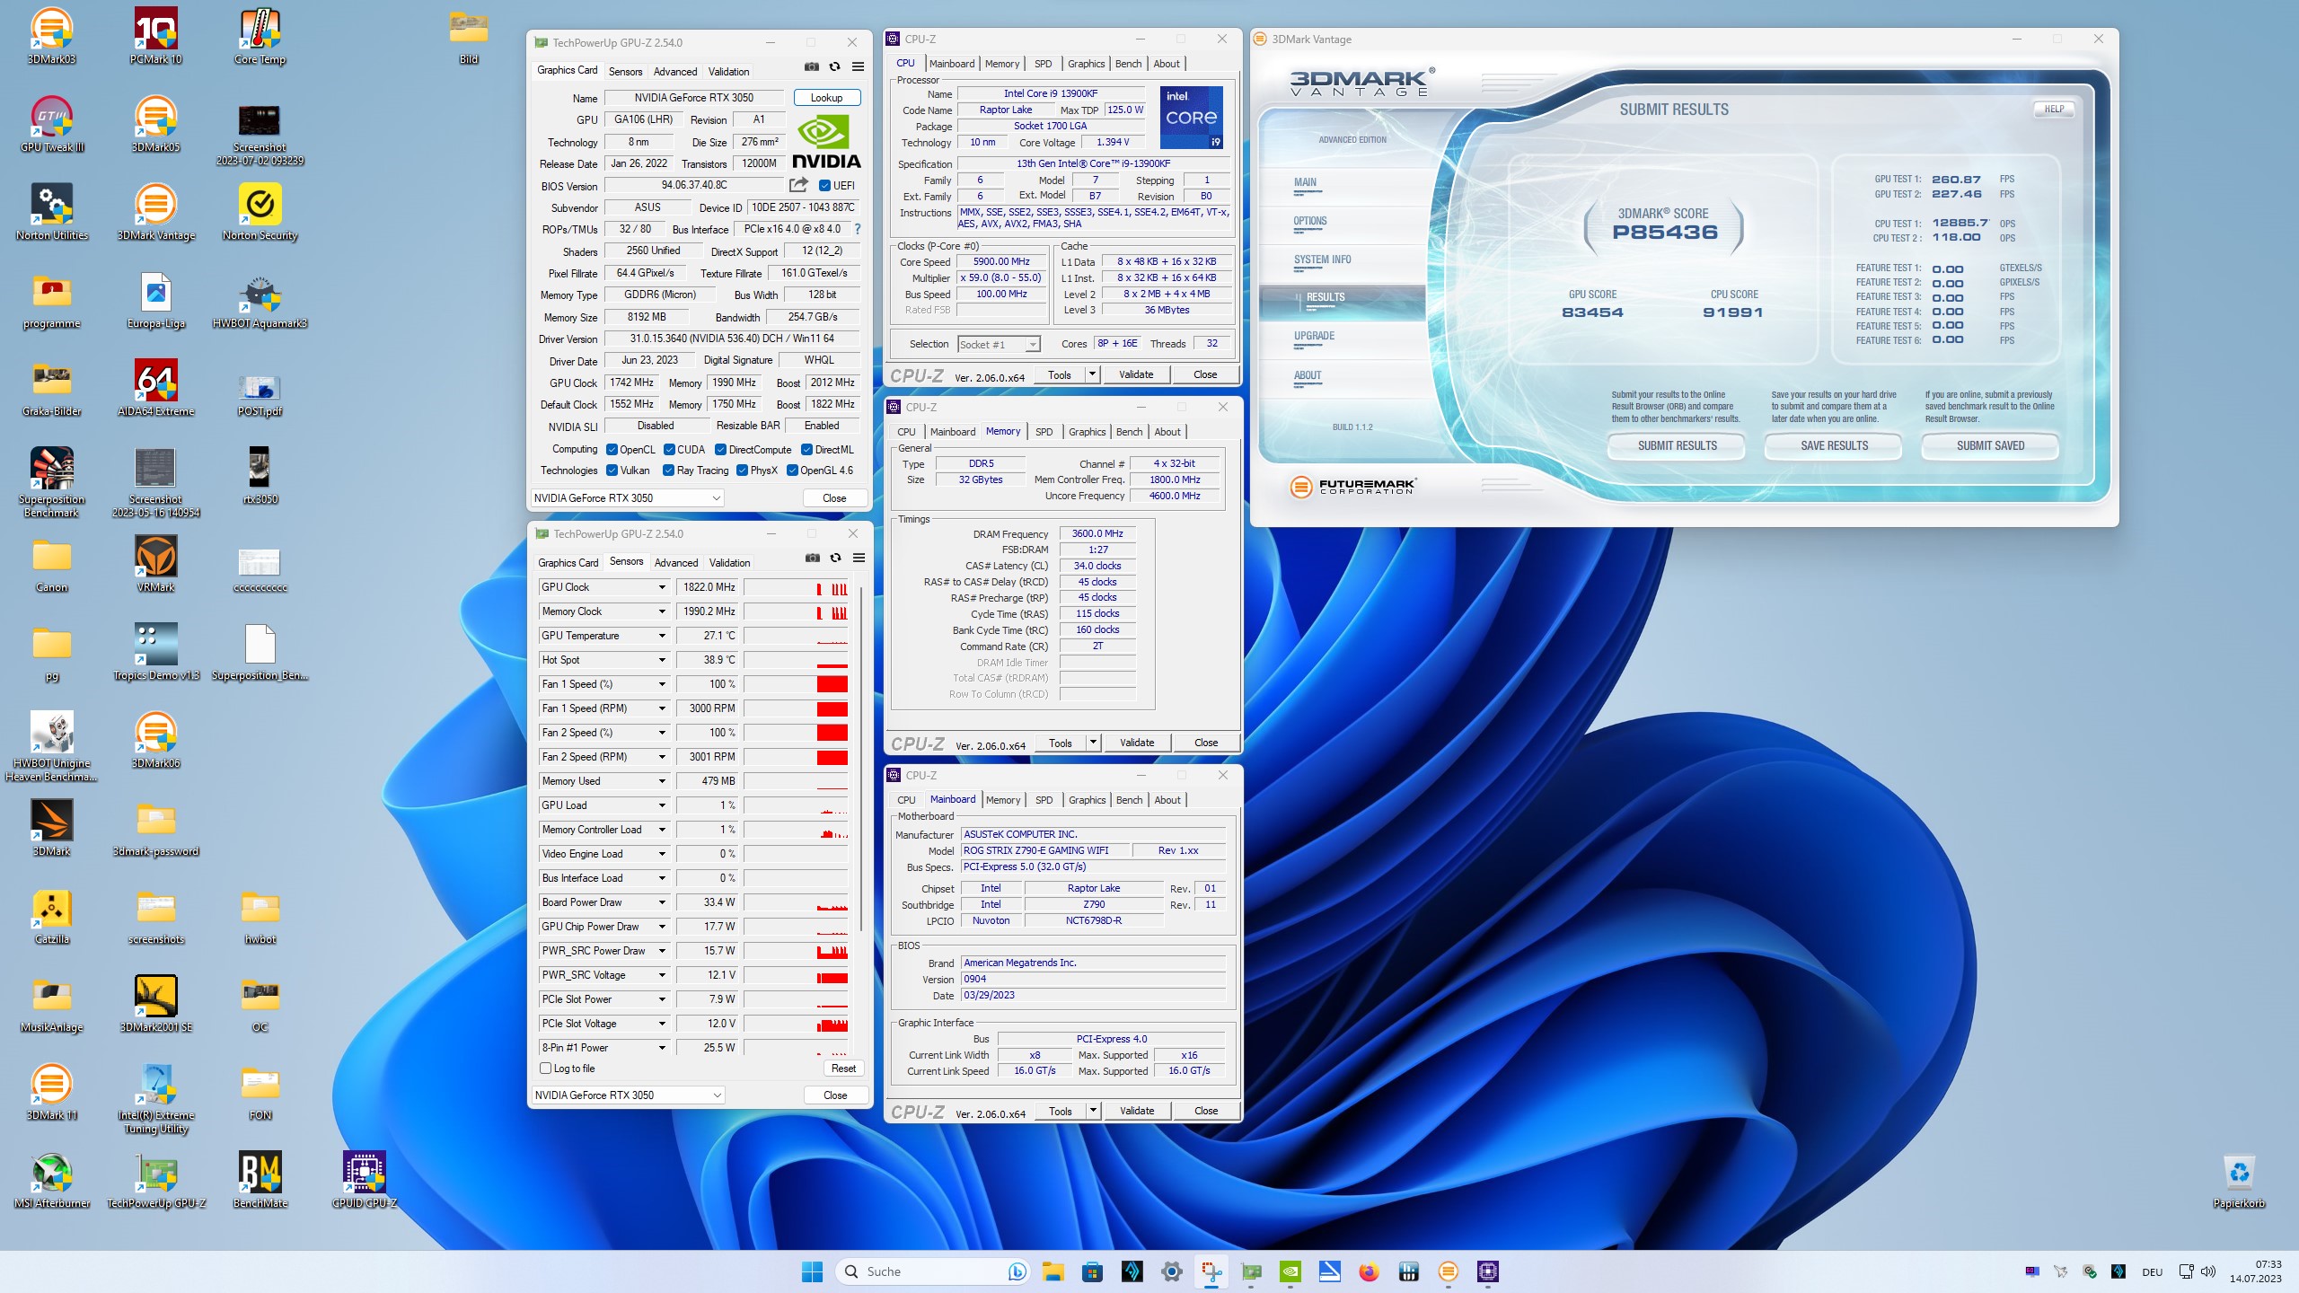Click the Windows Start button on taskbar

pyautogui.click(x=812, y=1271)
